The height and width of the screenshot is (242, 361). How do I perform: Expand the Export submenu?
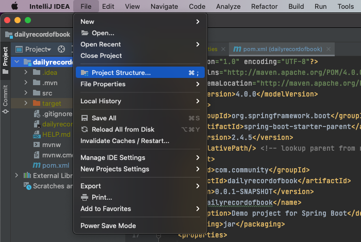pyautogui.click(x=140, y=186)
